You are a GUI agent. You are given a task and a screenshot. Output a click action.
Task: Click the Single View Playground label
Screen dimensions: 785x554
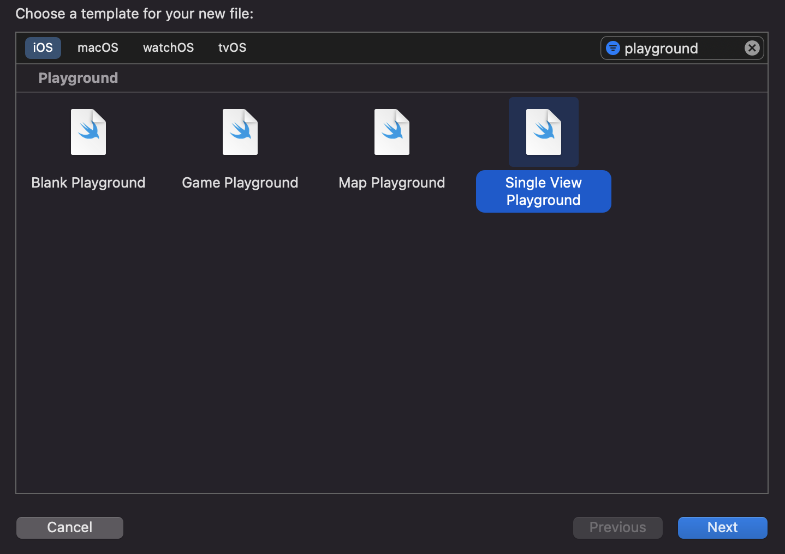[544, 191]
